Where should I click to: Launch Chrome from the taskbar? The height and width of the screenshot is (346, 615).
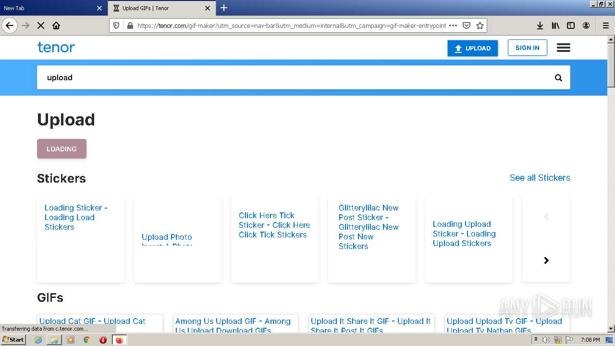(87, 340)
